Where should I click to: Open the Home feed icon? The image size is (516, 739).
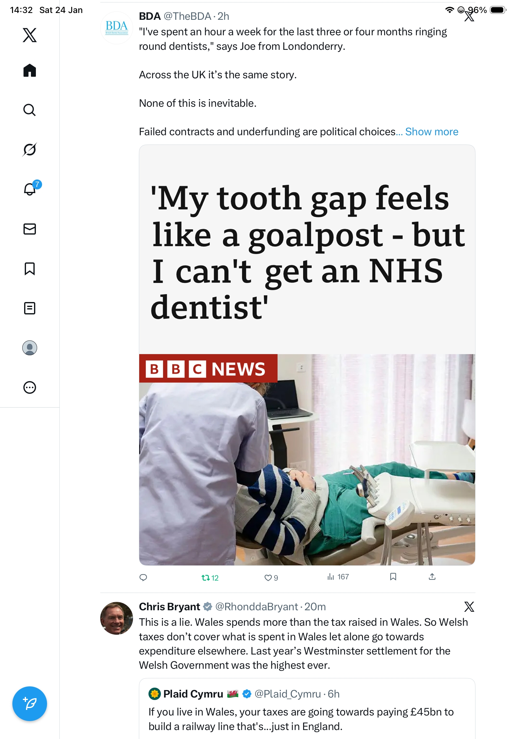pyautogui.click(x=30, y=70)
